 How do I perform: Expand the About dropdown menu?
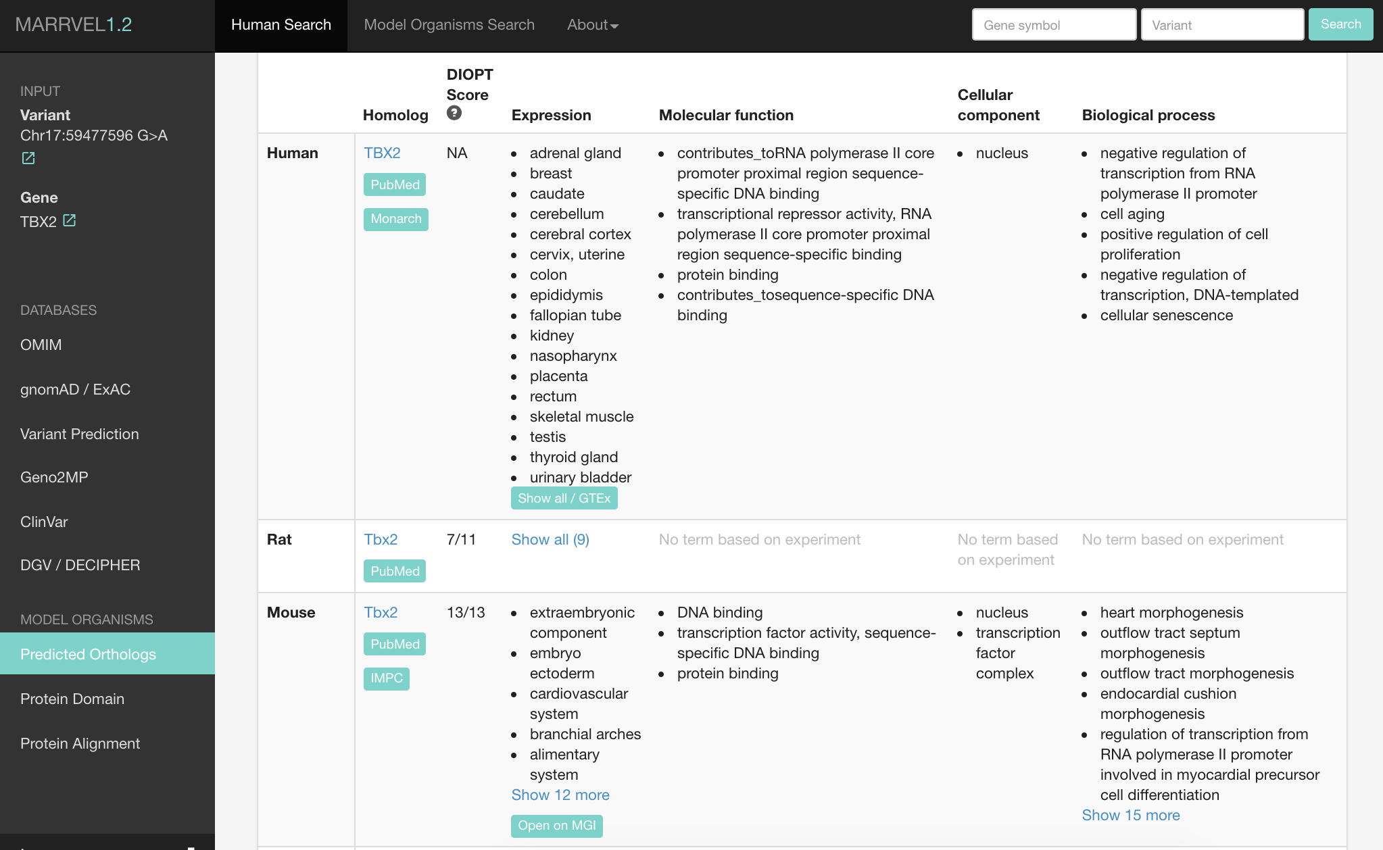[x=592, y=25]
